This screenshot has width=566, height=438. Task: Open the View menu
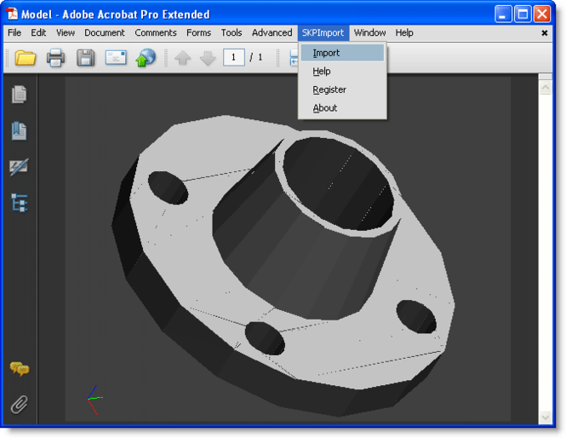[66, 33]
